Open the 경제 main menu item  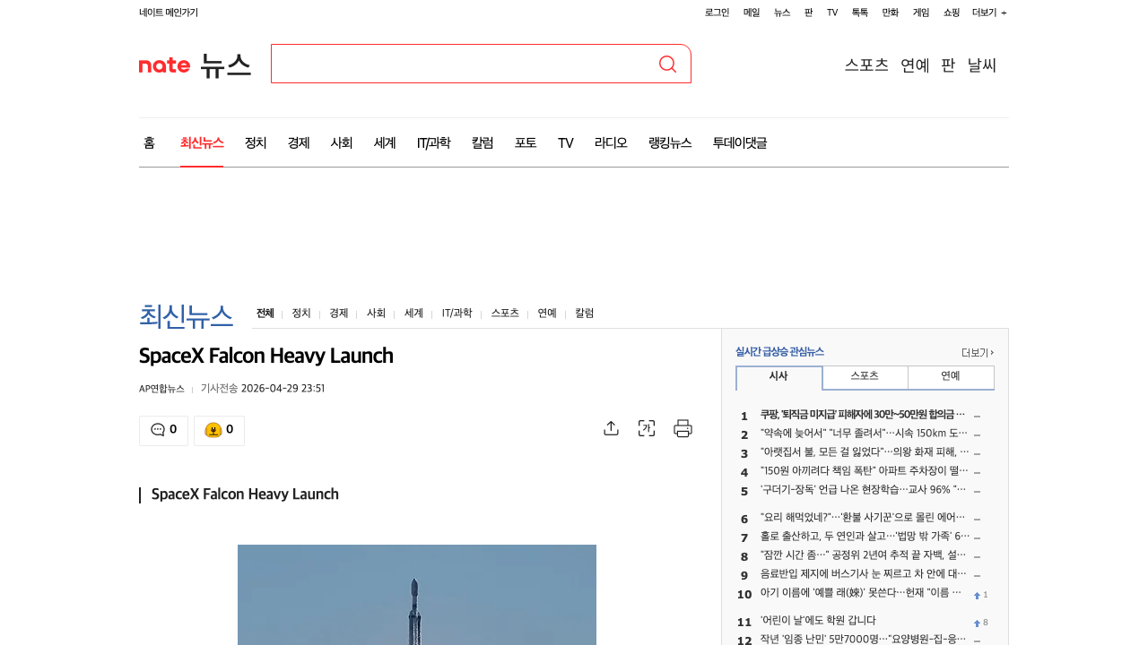299,142
